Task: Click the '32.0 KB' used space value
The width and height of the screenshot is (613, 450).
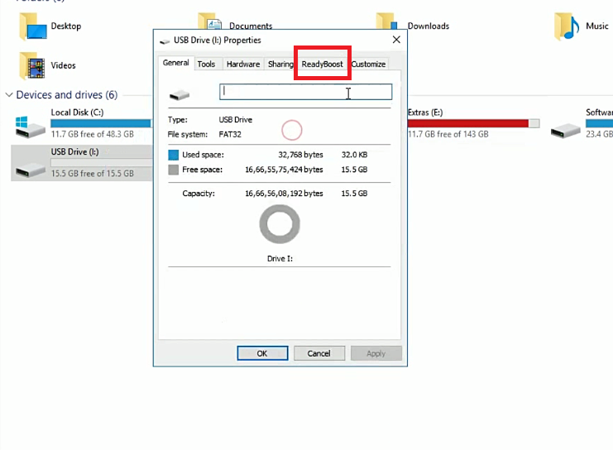Action: tap(354, 155)
